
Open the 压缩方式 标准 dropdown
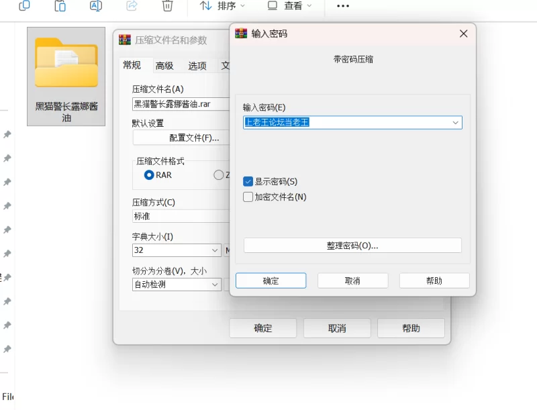pos(181,216)
